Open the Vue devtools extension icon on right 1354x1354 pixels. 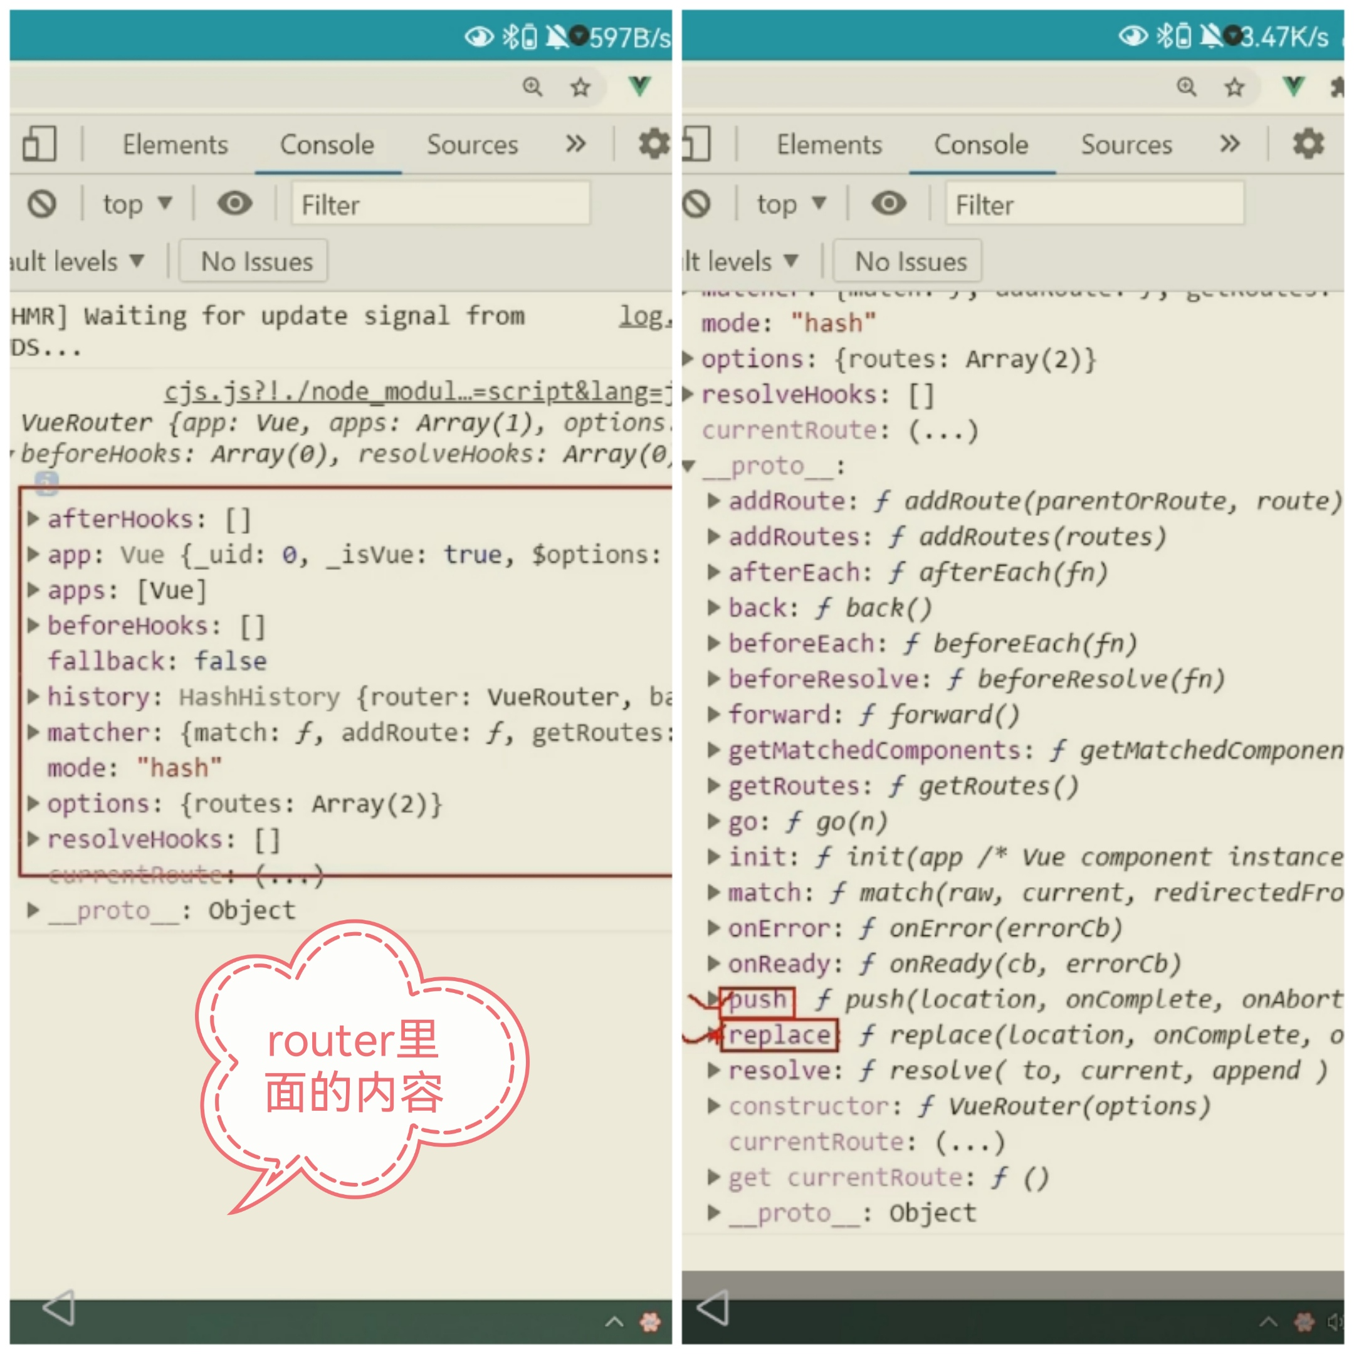(1293, 87)
